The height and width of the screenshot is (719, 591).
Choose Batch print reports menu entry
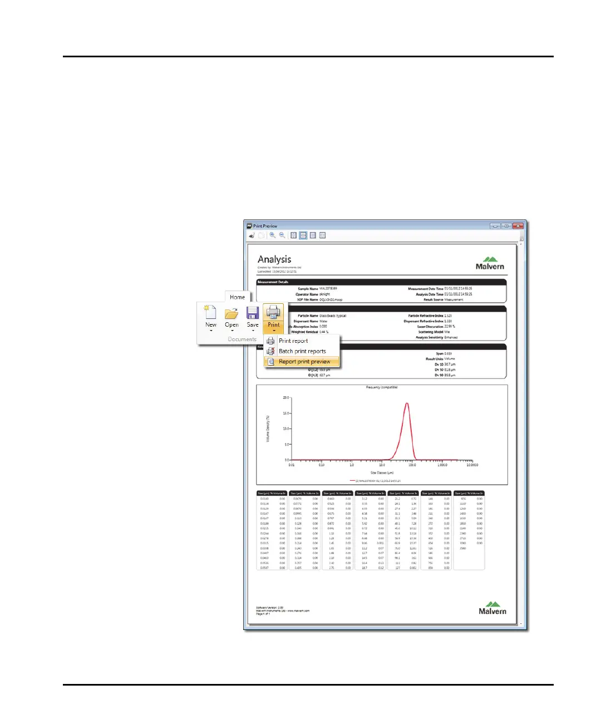(x=302, y=351)
